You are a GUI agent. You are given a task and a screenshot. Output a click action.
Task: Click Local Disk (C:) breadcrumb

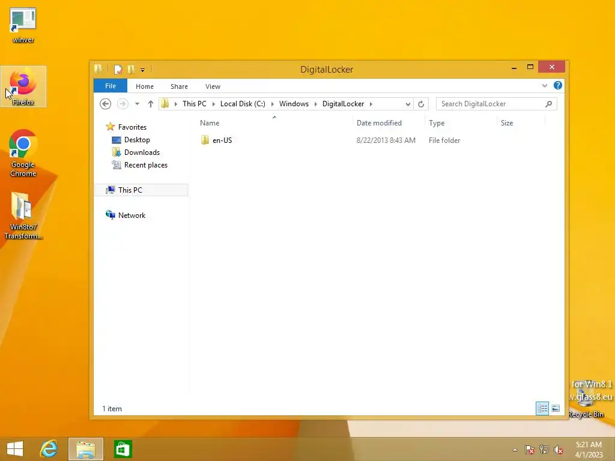coord(243,104)
